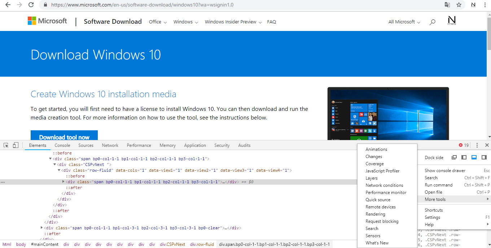The height and width of the screenshot is (248, 491).
Task: Dock DevTools to the bottom
Action: point(474,157)
